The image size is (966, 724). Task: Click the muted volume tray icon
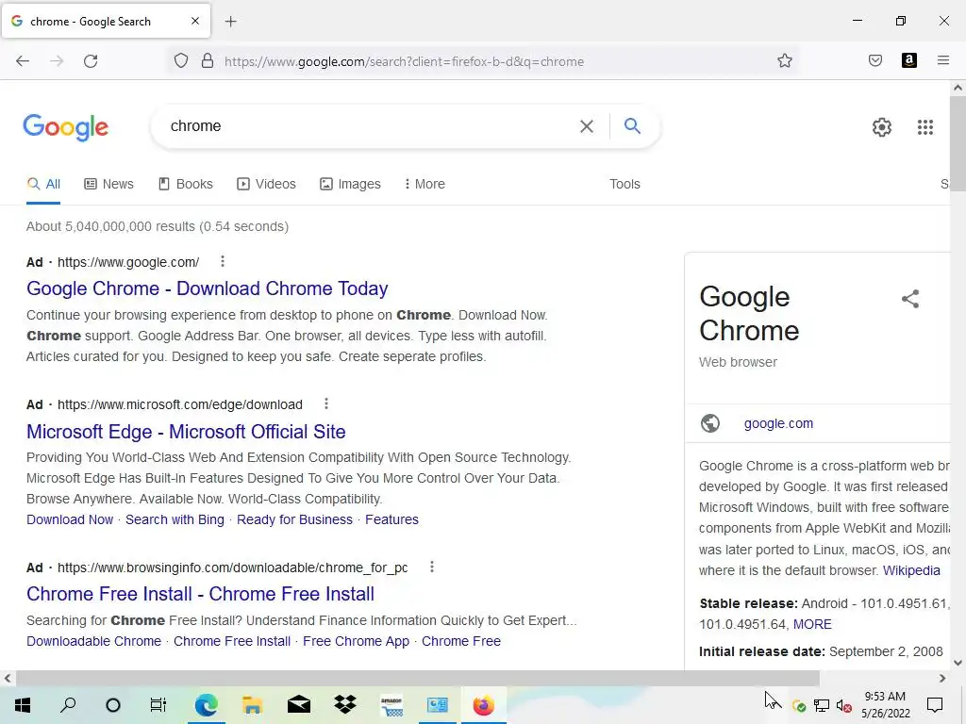pyautogui.click(x=843, y=706)
